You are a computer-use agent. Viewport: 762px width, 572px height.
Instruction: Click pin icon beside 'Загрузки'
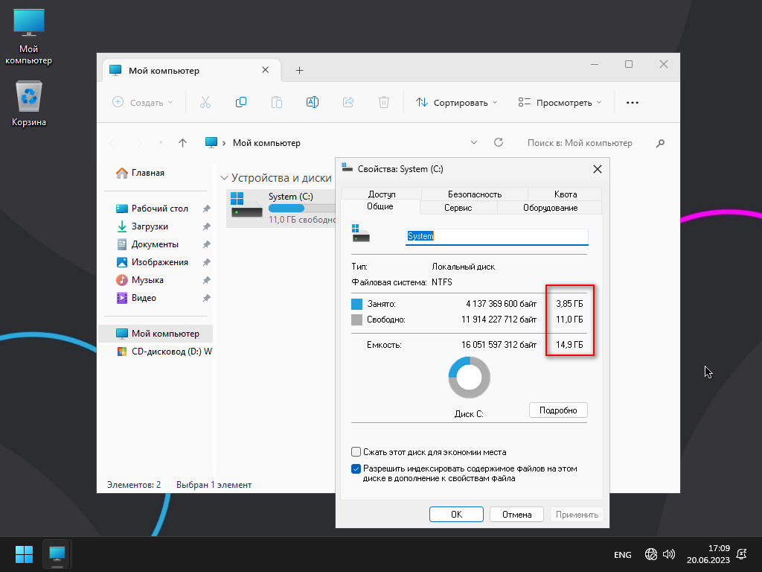[207, 226]
